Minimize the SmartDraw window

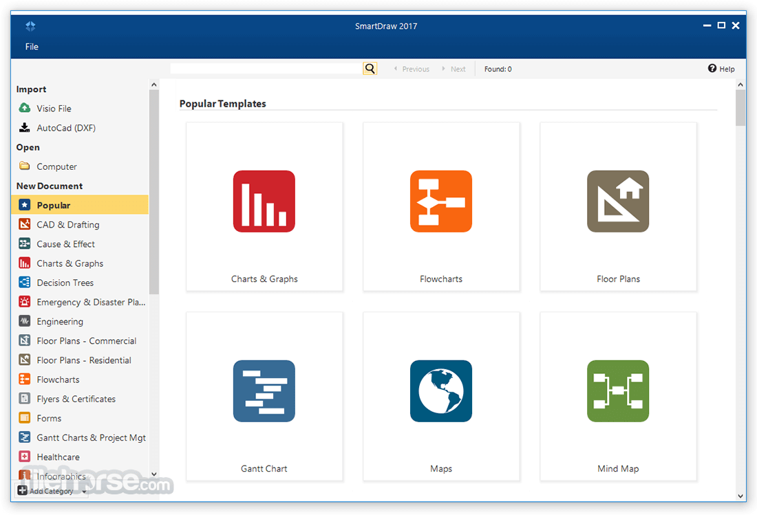click(x=707, y=25)
